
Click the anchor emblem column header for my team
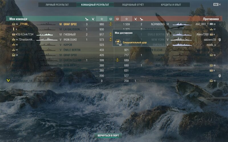pos(111,19)
